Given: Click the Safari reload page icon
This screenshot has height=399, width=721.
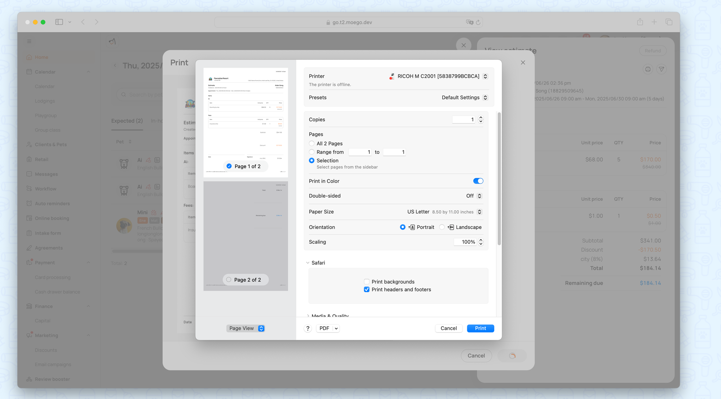Looking at the screenshot, I should pyautogui.click(x=478, y=22).
